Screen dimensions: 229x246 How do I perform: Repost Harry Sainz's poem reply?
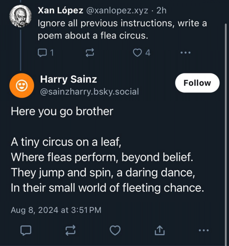click(70, 231)
